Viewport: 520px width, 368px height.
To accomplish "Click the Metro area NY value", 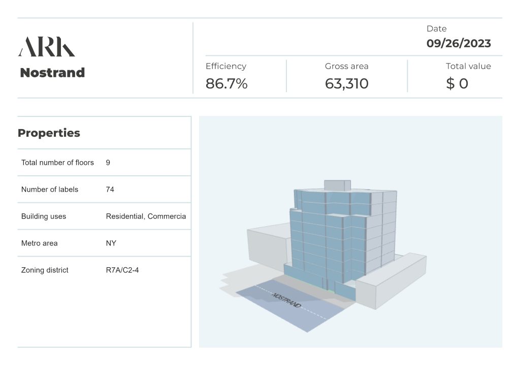I will point(111,243).
